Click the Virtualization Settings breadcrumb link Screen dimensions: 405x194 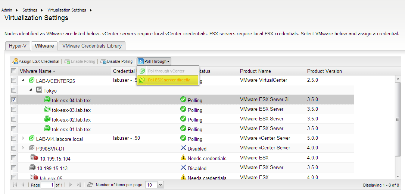pyautogui.click(x=67, y=10)
